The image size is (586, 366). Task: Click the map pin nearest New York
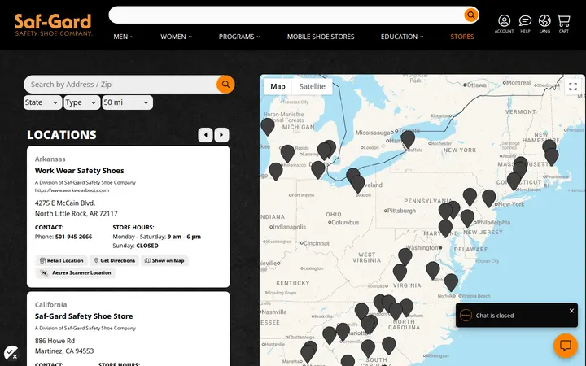(489, 198)
